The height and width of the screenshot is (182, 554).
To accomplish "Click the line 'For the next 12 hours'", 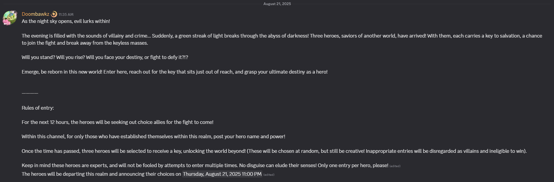I will click(117, 122).
